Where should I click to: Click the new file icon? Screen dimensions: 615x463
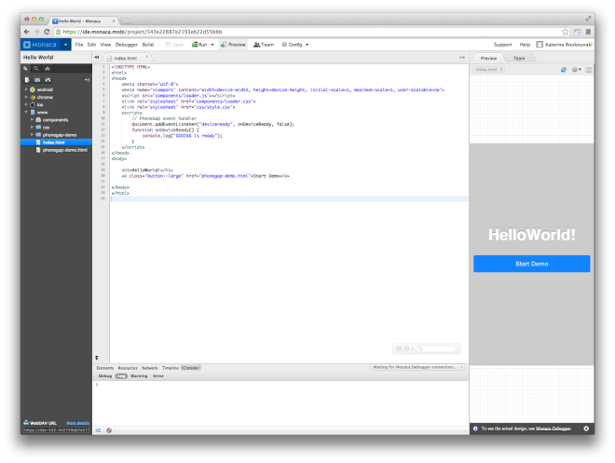[27, 80]
